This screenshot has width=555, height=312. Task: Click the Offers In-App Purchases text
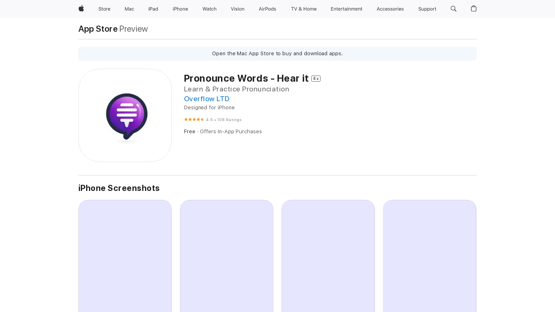(x=231, y=132)
